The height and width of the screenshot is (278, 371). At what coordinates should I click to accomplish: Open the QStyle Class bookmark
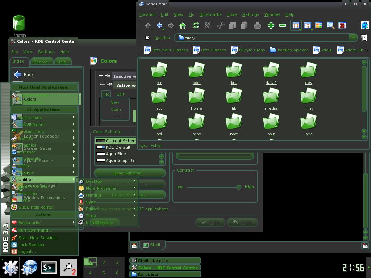click(248, 50)
